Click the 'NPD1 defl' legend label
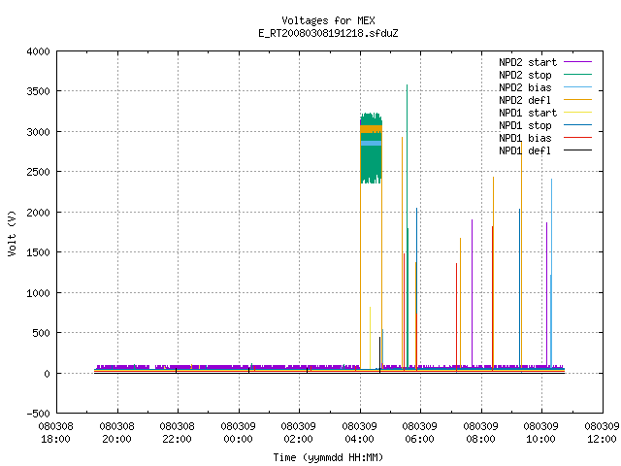This screenshot has height=466, width=621. click(525, 150)
